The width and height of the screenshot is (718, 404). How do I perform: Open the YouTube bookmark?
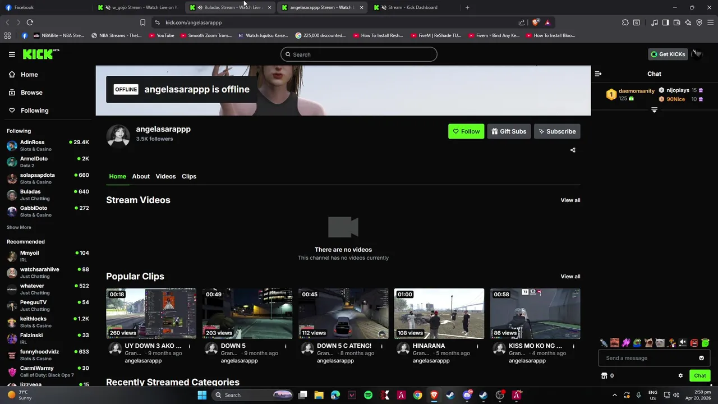162,35
